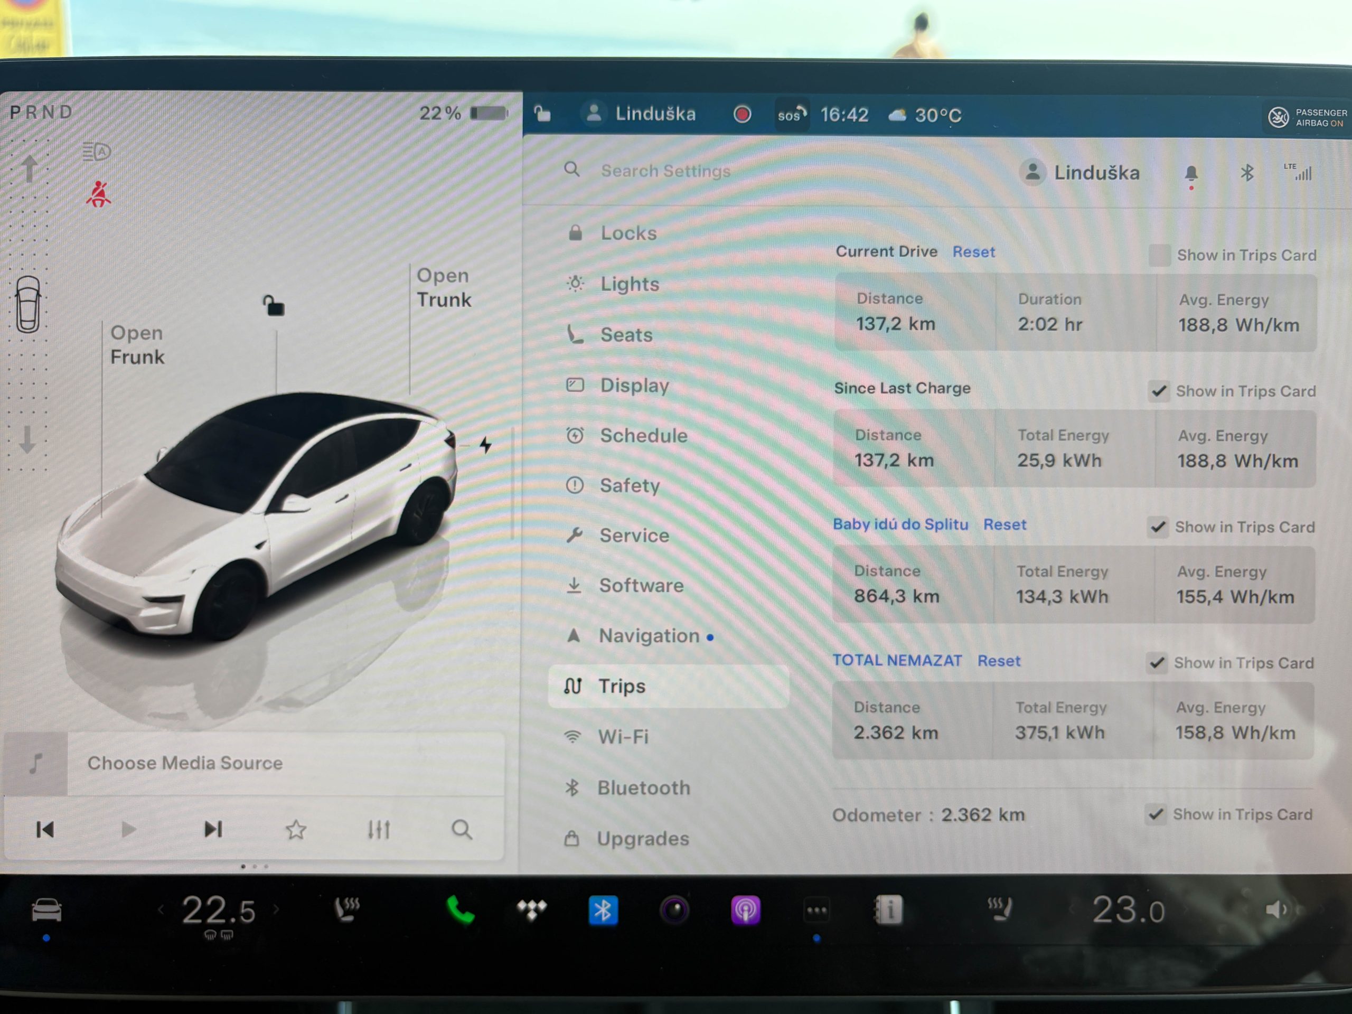Select the Trips menu item
Image resolution: width=1352 pixels, height=1014 pixels.
(669, 687)
